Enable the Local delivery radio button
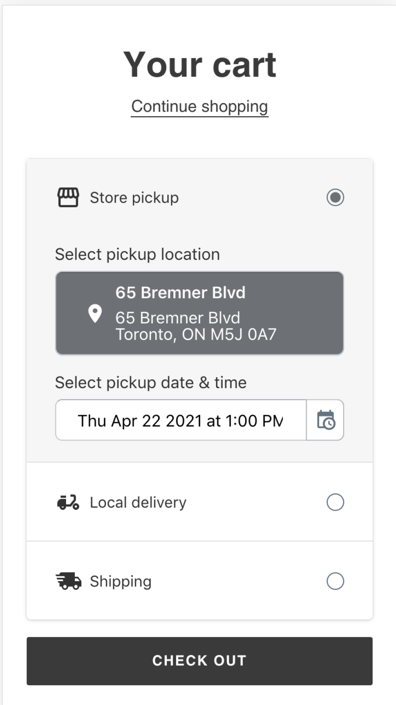Image resolution: width=396 pixels, height=705 pixels. tap(335, 502)
